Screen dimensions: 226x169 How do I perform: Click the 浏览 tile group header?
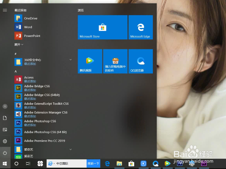81,10
